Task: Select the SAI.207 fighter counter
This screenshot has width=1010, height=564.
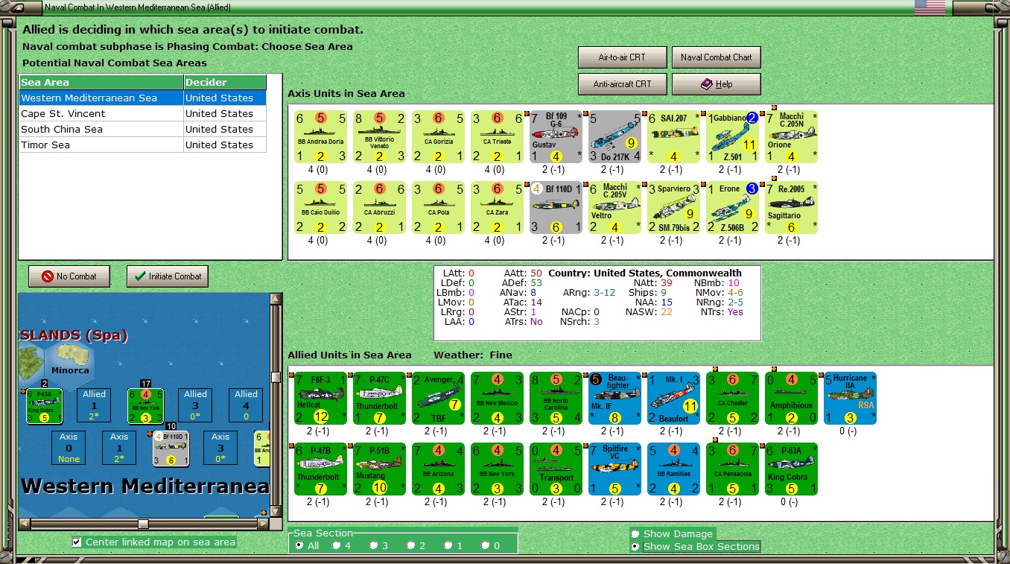Action: point(673,137)
